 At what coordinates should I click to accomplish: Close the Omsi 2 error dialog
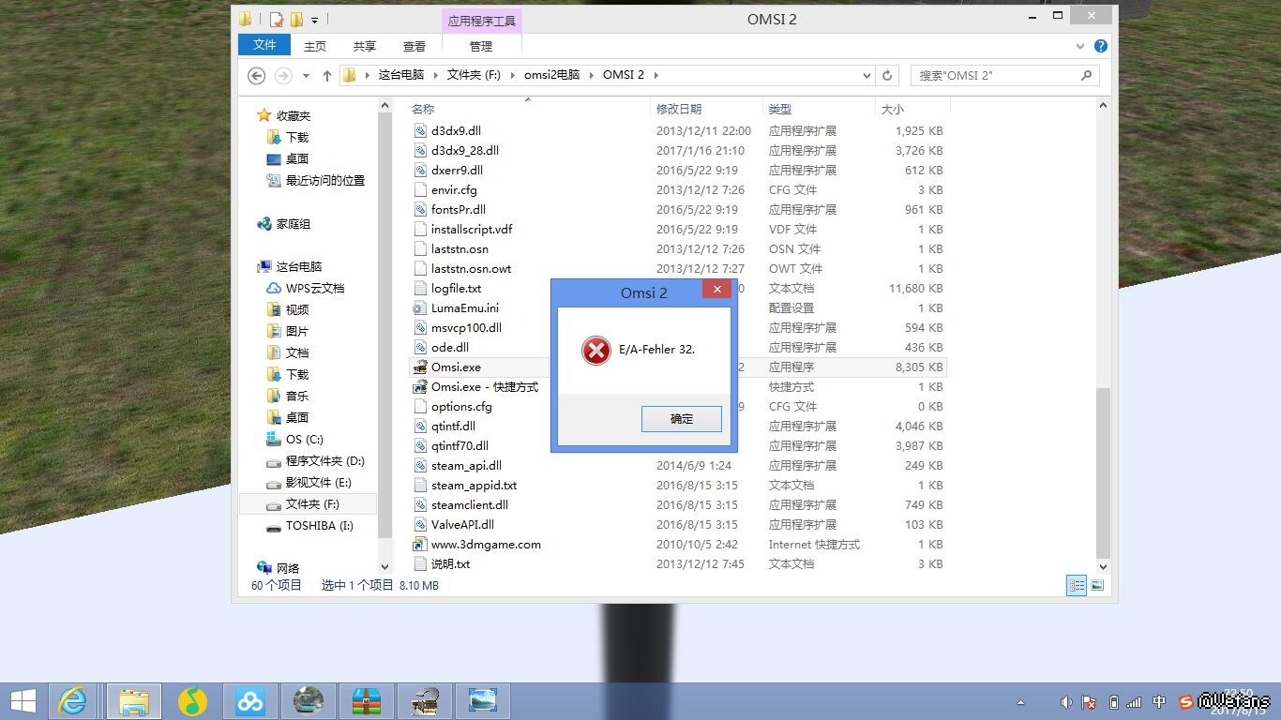717,290
